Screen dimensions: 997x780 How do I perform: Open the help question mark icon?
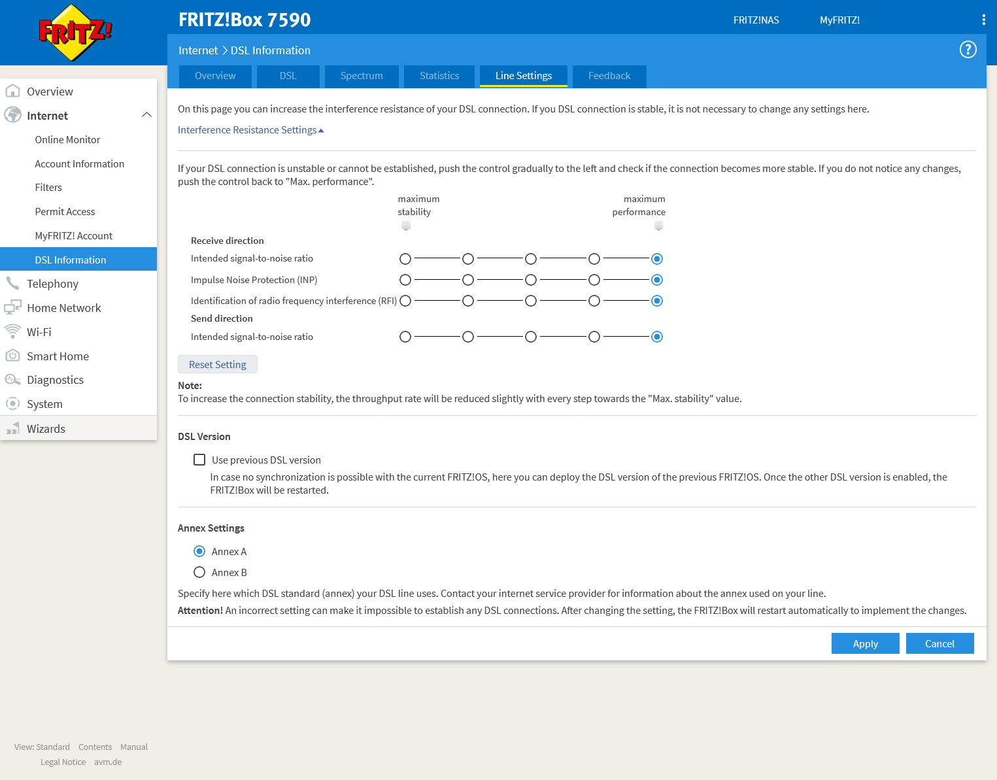pyautogui.click(x=968, y=50)
